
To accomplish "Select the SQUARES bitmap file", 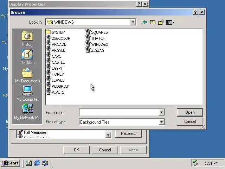I will 97,32.
